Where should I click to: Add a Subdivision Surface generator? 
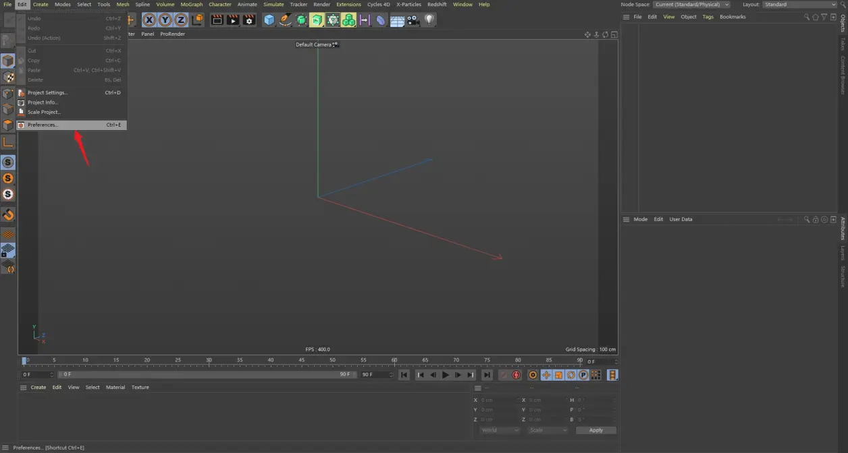pos(300,20)
